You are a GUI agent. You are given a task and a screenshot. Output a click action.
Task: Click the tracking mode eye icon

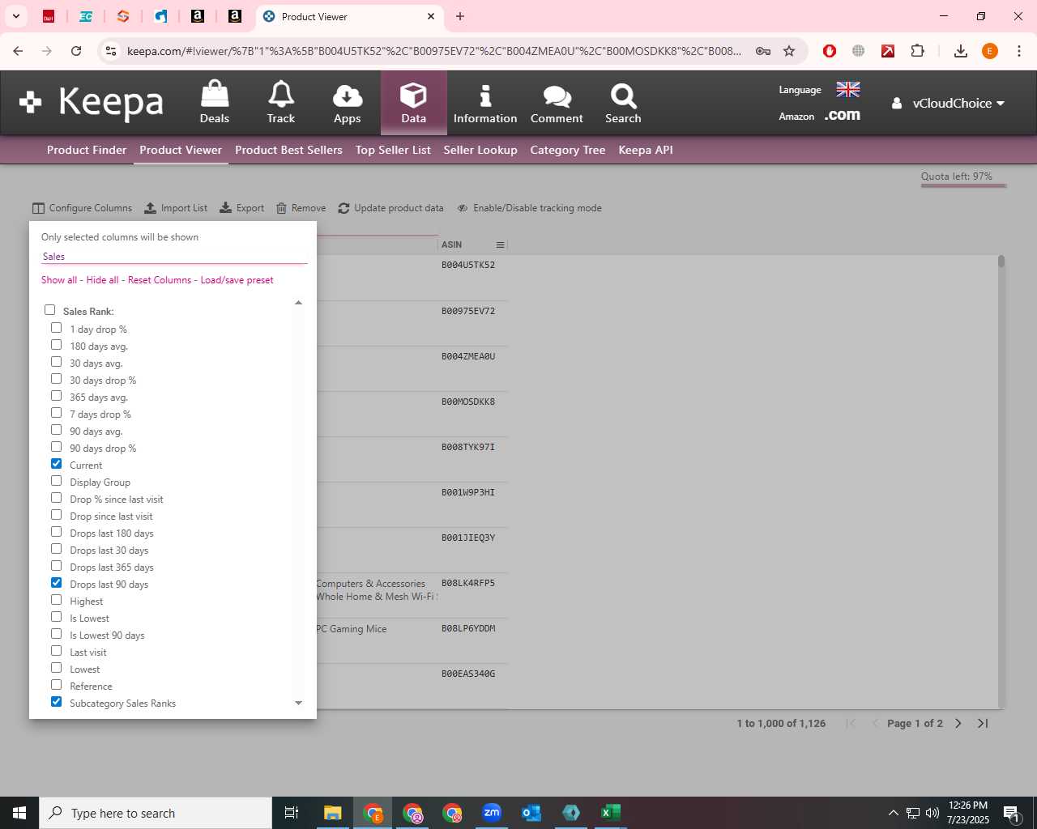tap(463, 208)
